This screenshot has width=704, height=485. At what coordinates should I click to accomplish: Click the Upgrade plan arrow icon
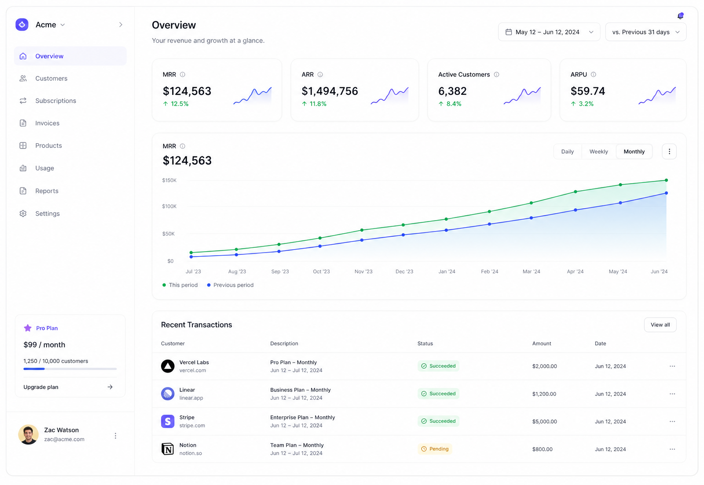click(110, 387)
